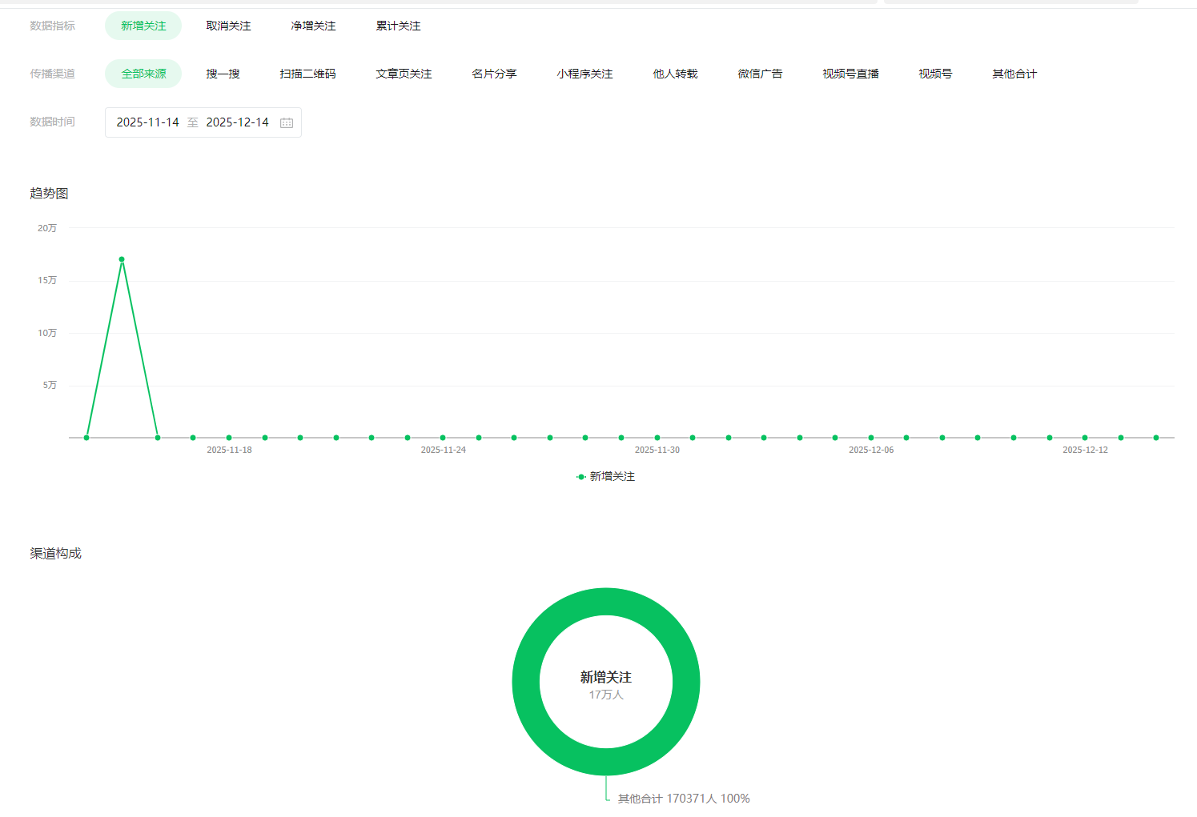This screenshot has width=1197, height=817.
Task: Click the calendar icon in date field
Action: [287, 122]
